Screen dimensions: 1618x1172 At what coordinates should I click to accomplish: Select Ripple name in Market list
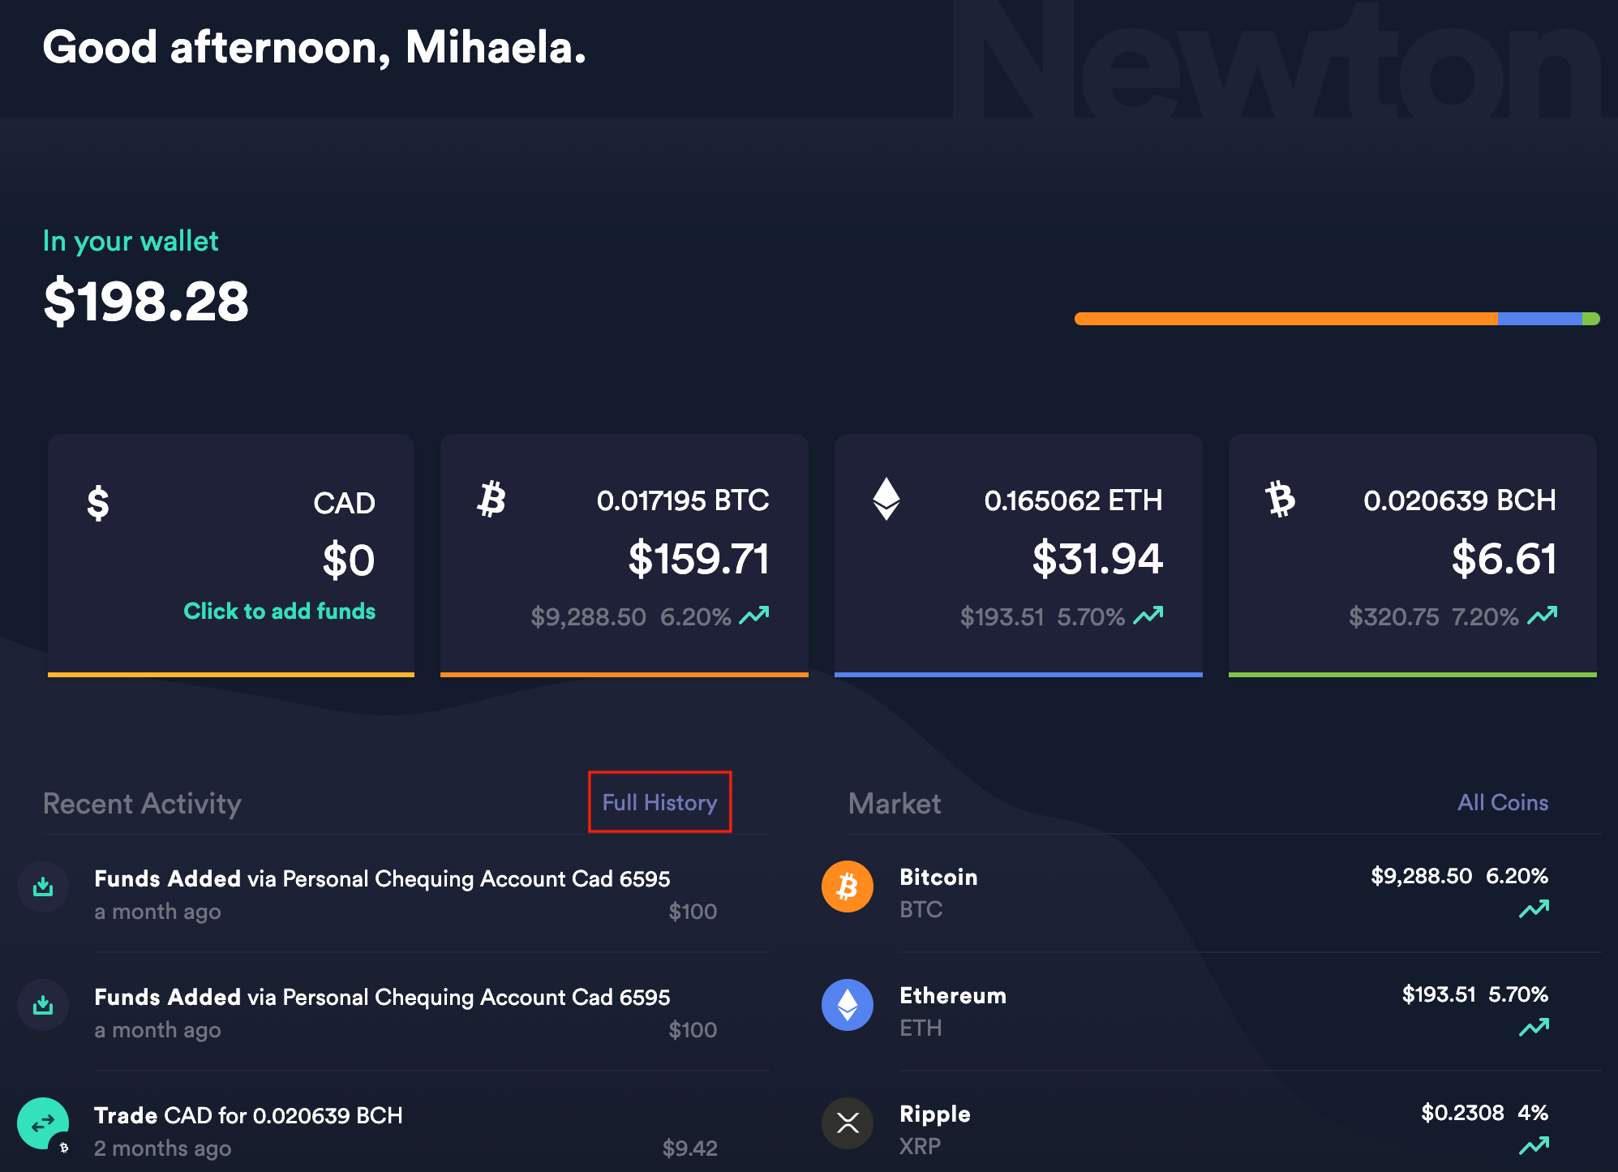click(935, 1114)
